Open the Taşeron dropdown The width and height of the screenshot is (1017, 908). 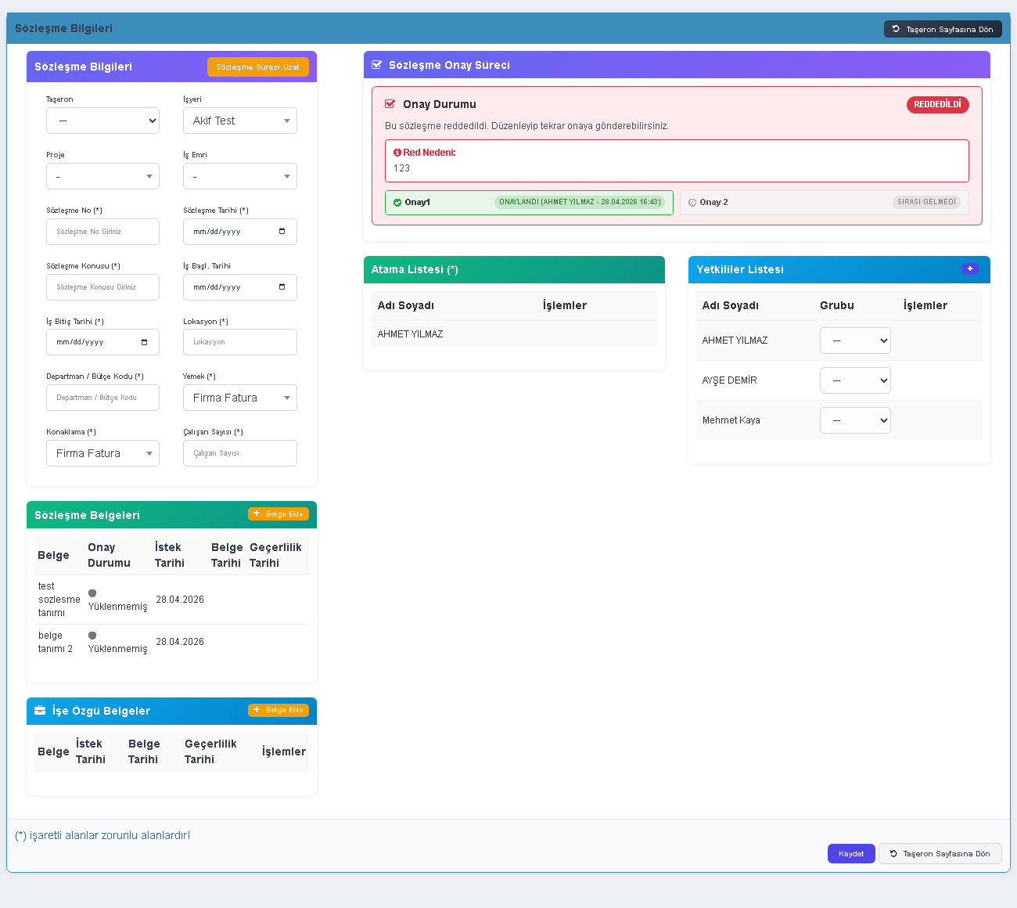[x=102, y=121]
